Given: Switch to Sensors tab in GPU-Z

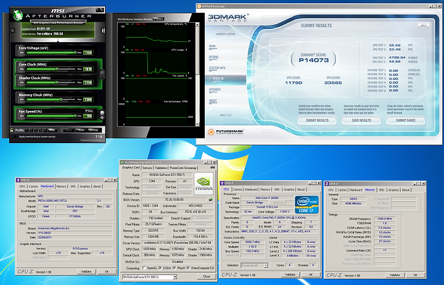Looking at the screenshot, I should [x=147, y=168].
